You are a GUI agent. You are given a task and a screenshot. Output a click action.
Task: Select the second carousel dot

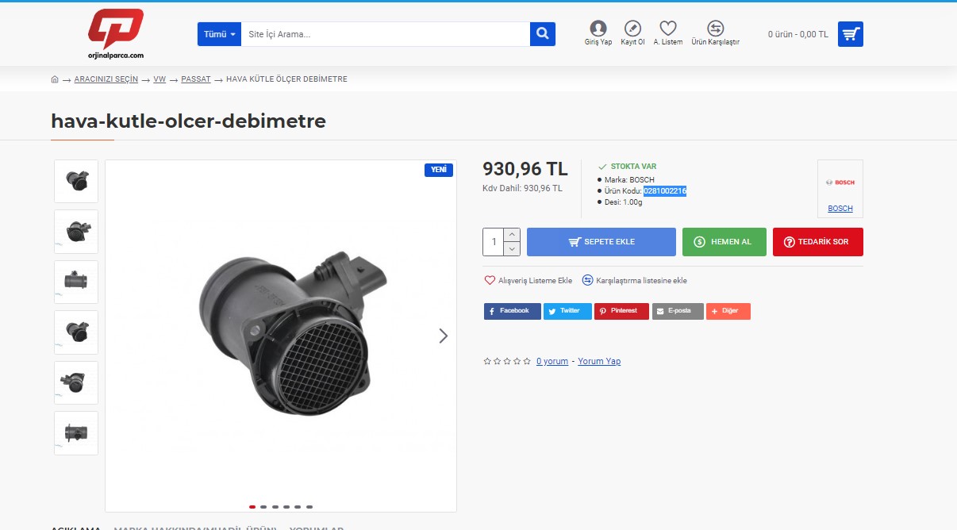tap(263, 506)
